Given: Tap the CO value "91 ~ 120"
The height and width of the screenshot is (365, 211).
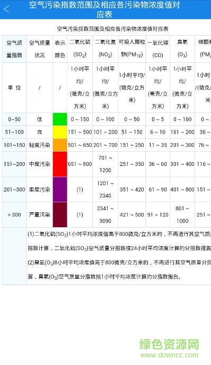Looking at the screenshot, I should pyautogui.click(x=158, y=214).
